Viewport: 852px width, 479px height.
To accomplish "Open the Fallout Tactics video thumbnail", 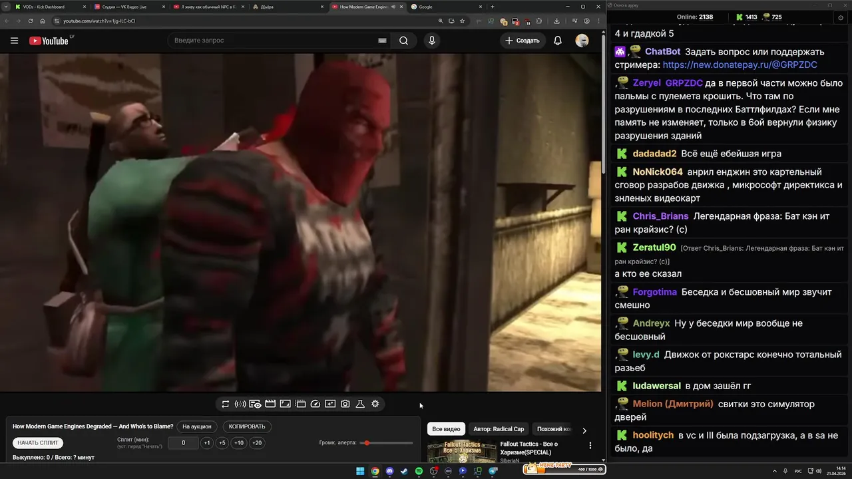I will tap(462, 452).
